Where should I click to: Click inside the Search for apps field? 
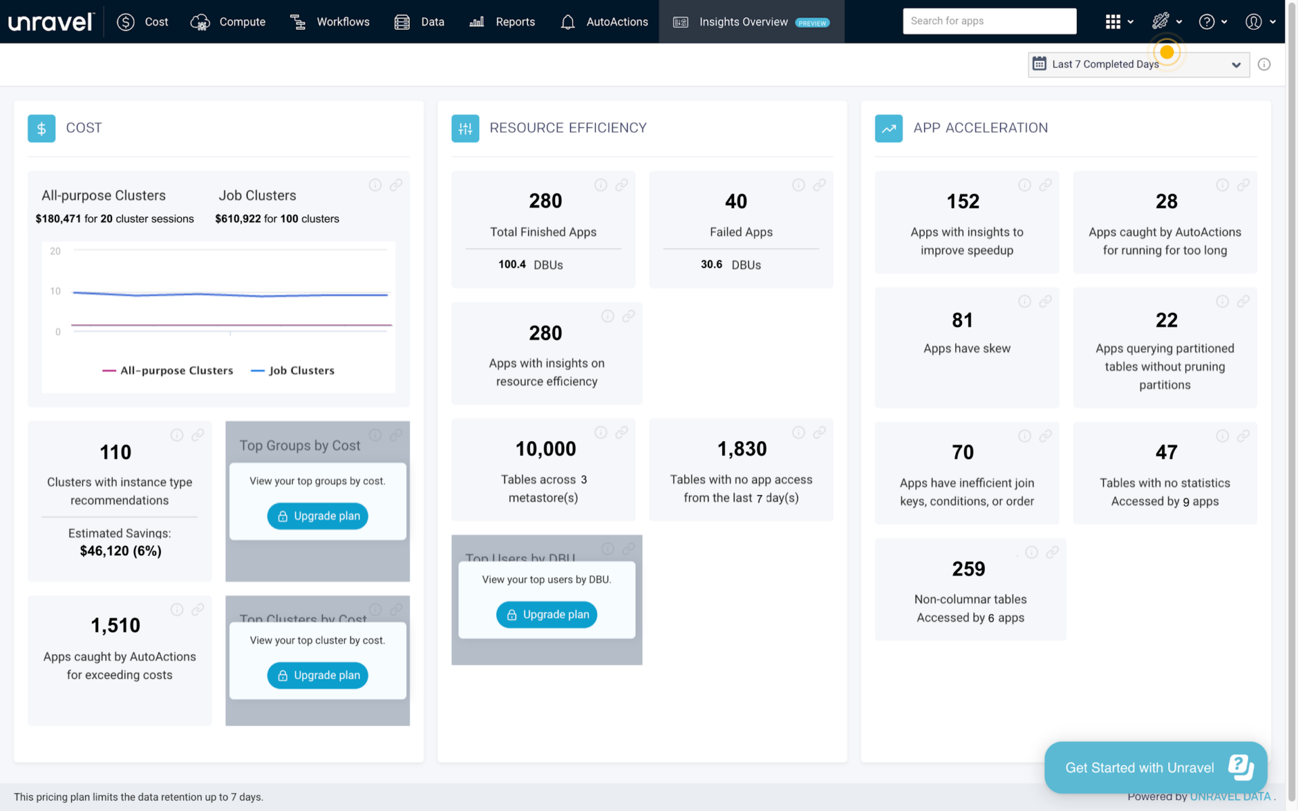[x=989, y=21]
